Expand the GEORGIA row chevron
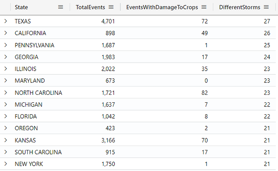 pos(6,57)
